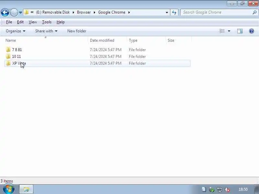Navigate to Browser breadcrumb
259x194 pixels.
[x=84, y=12]
